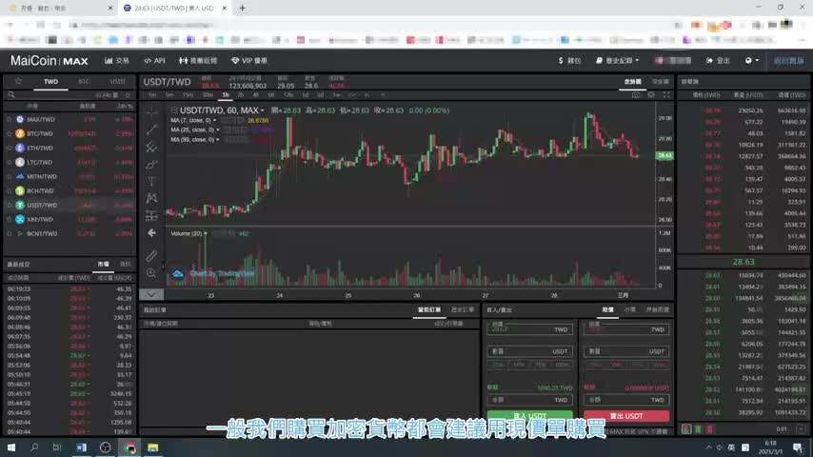Open VIP offers link in header
The height and width of the screenshot is (457, 813).
tap(248, 61)
